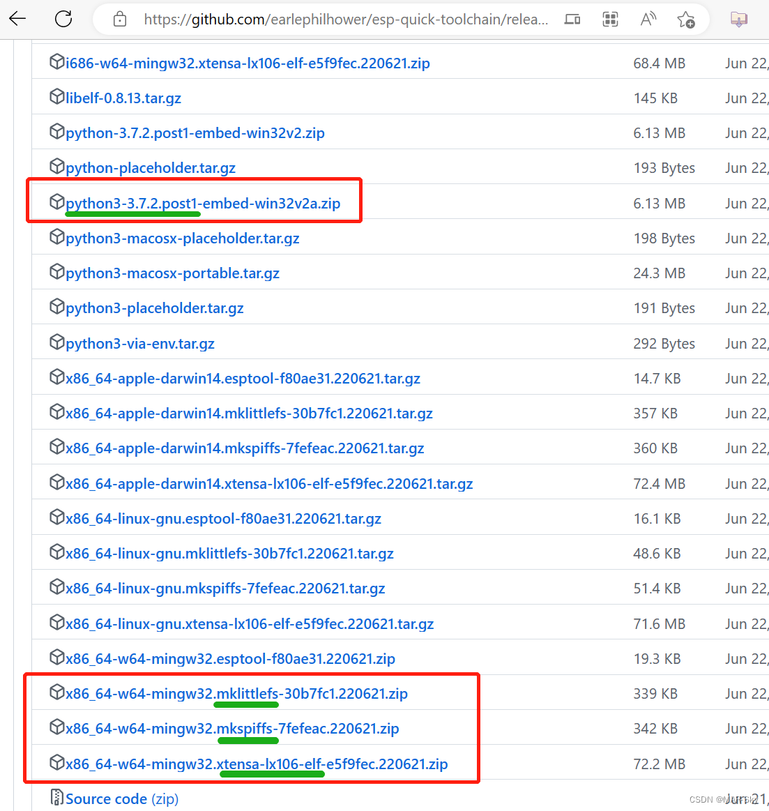Viewport: 769px width, 811px height.
Task: Select the 68.4 MB size text
Action: 660,63
